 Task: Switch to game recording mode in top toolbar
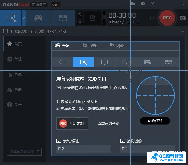click(x=38, y=18)
